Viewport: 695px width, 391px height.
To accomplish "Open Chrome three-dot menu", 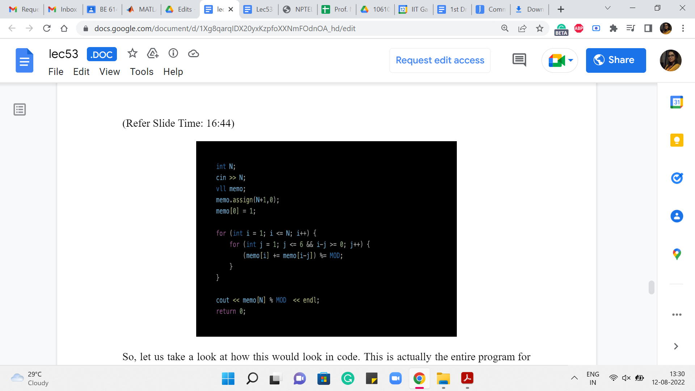I will click(x=683, y=28).
